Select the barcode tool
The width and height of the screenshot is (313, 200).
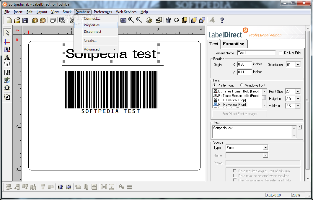(x=7, y=73)
